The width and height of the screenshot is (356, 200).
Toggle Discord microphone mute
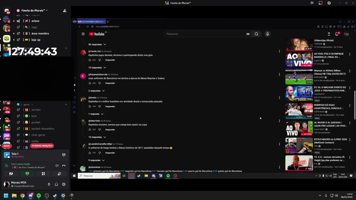49,184
